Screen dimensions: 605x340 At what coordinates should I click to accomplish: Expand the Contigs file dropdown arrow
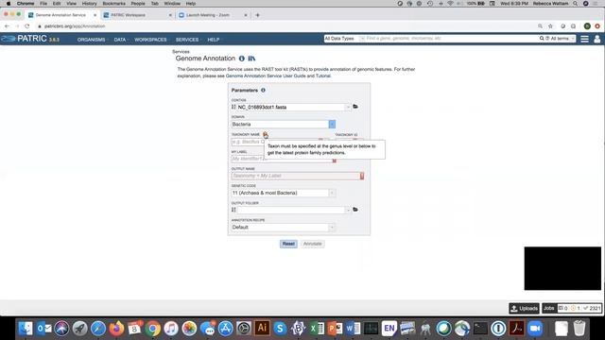coord(348,107)
